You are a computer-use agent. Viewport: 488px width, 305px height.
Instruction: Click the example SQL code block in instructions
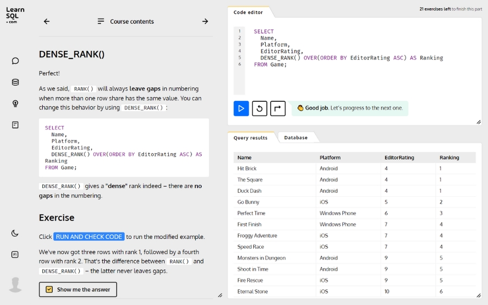coord(124,148)
